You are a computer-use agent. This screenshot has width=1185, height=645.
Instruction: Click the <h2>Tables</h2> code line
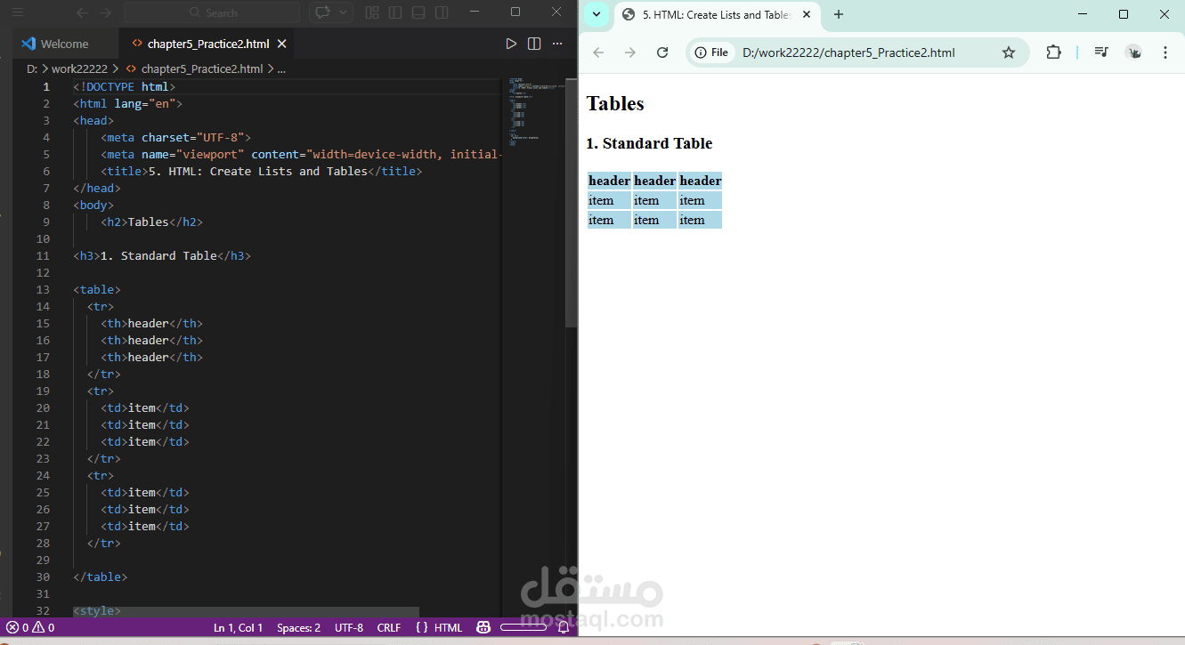pyautogui.click(x=152, y=222)
